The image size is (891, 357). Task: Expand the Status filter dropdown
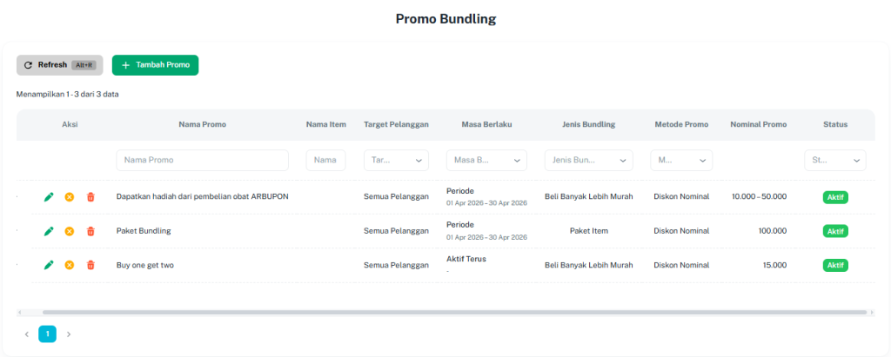[x=834, y=161]
